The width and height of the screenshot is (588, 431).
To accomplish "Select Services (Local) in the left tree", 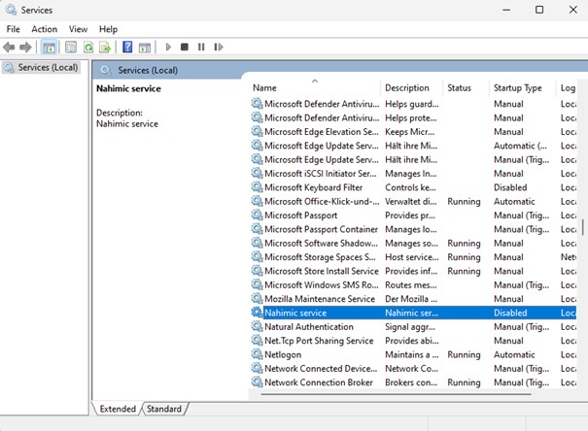I will 47,67.
